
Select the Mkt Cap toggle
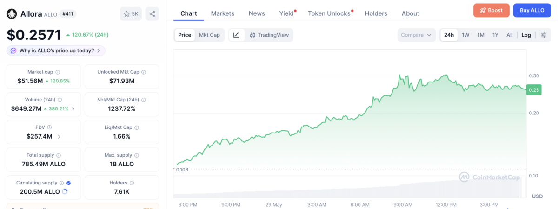(x=209, y=35)
